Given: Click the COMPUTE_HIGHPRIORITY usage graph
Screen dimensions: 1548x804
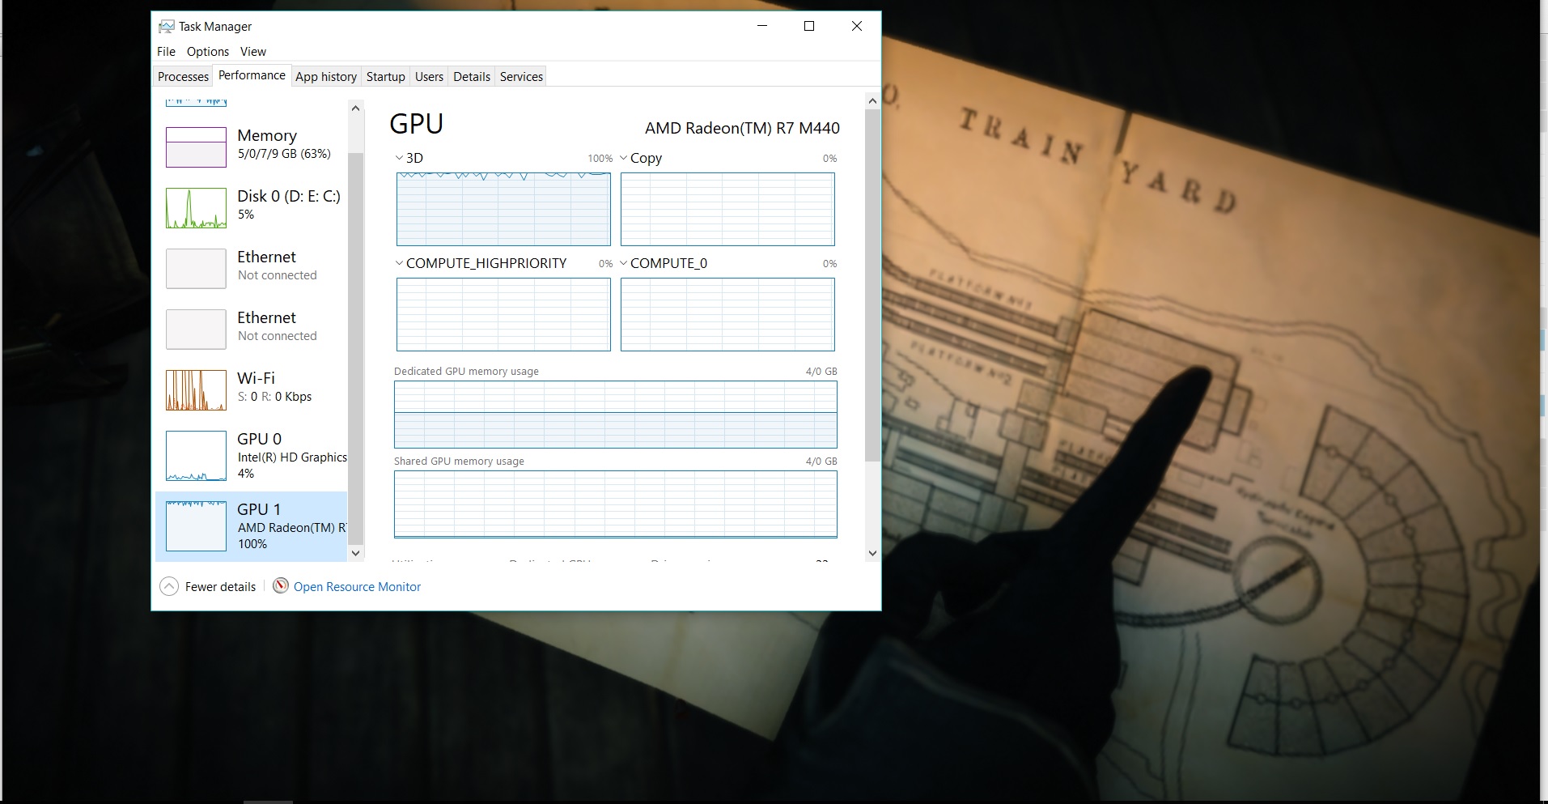Looking at the screenshot, I should pos(503,314).
